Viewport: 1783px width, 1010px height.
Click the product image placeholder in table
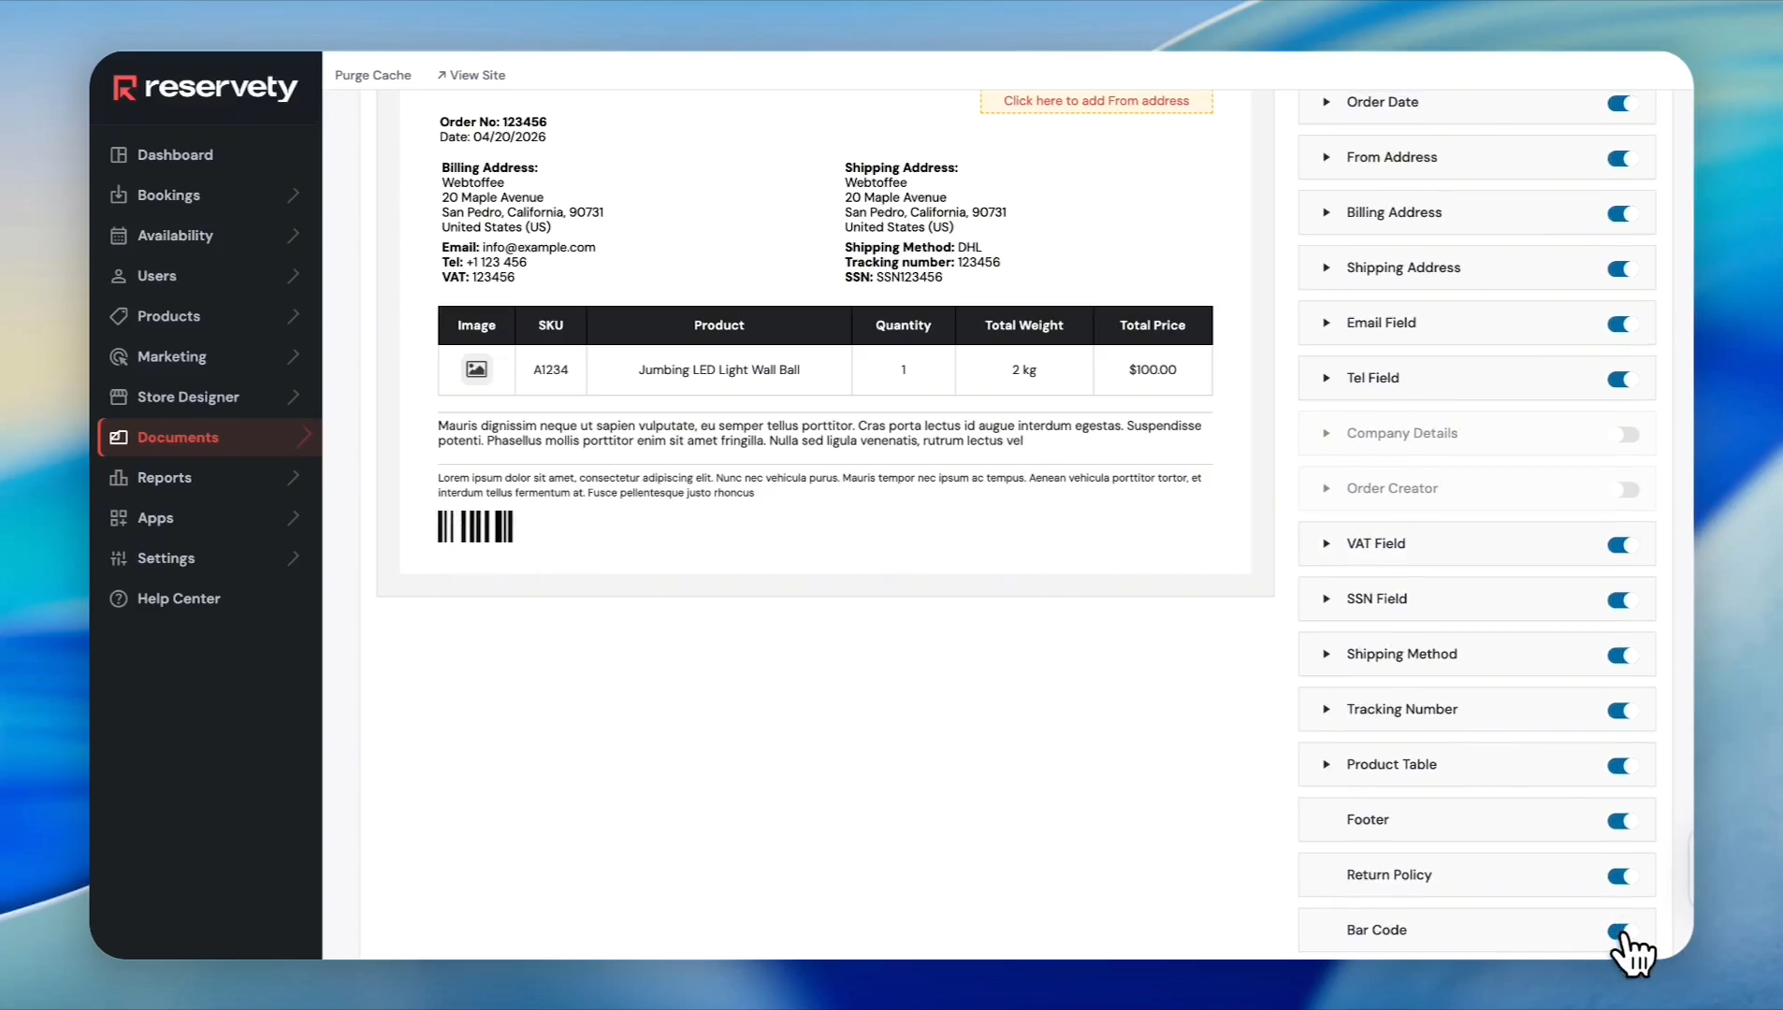coord(476,369)
